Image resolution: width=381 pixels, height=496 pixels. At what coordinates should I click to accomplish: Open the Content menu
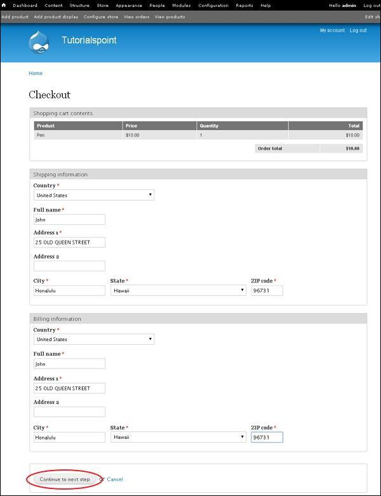pyautogui.click(x=53, y=5)
